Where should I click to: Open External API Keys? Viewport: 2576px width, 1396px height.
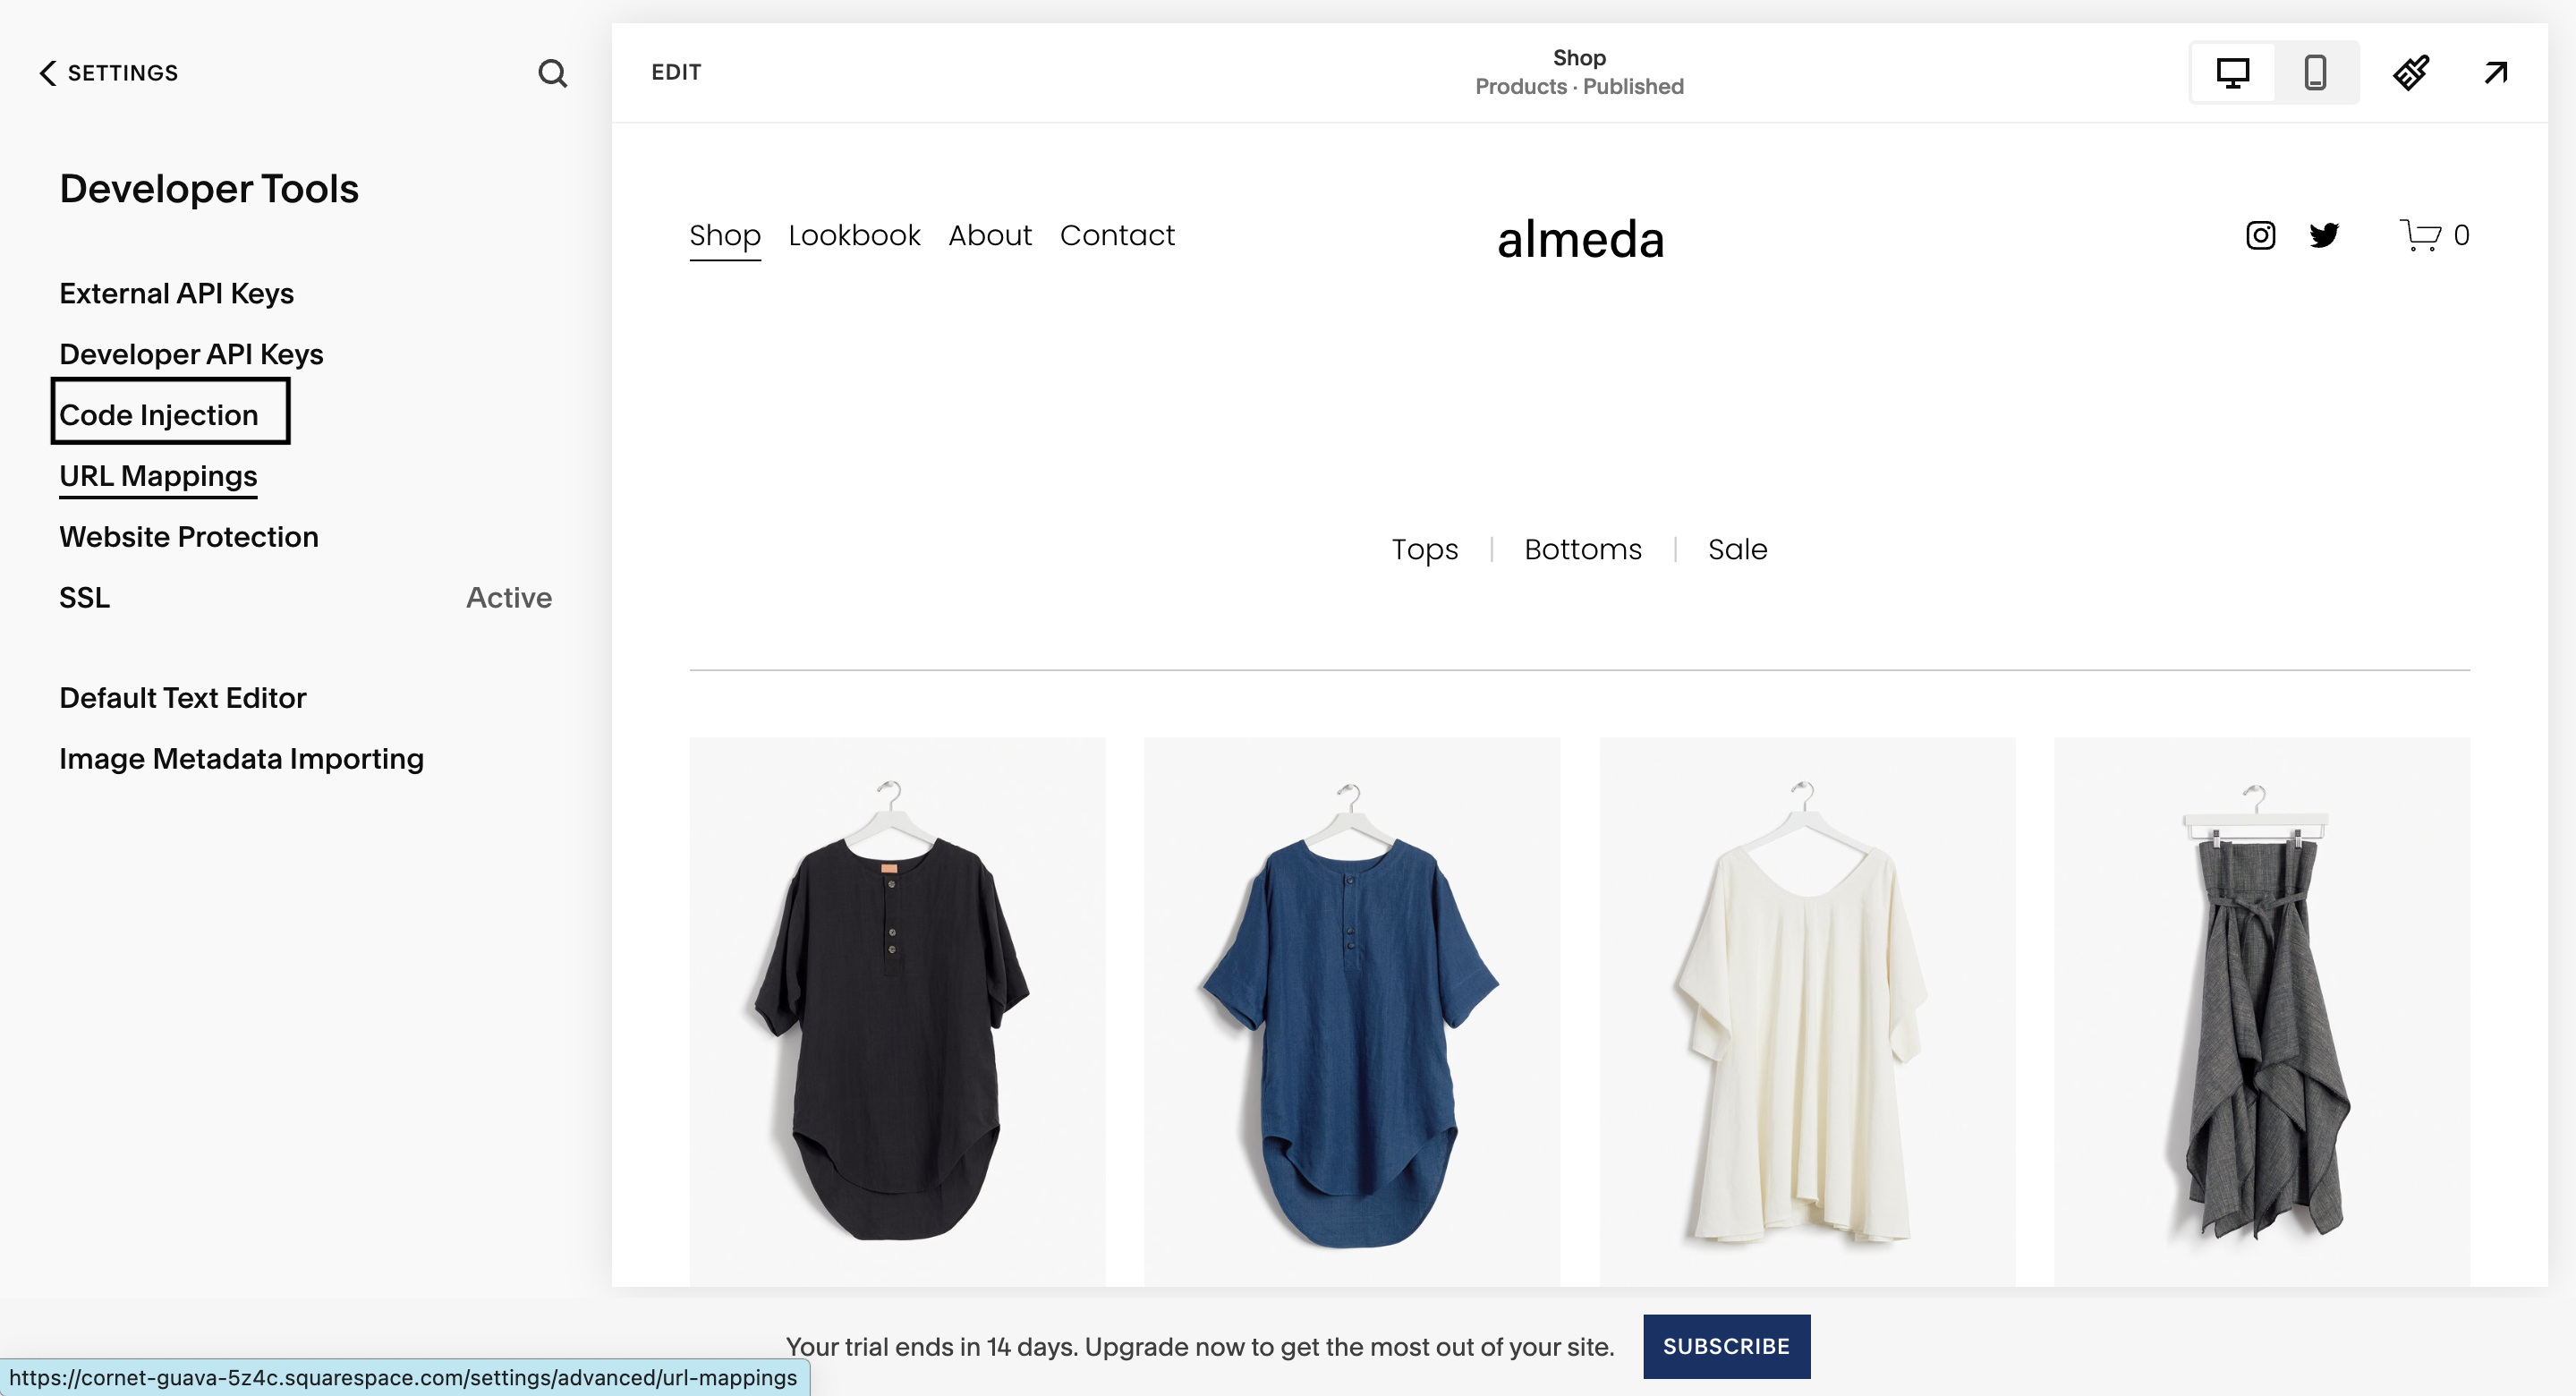176,293
